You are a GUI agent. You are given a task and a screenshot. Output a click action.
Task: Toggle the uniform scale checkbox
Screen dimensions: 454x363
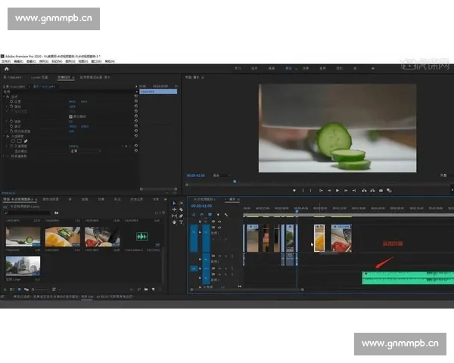tap(71, 116)
